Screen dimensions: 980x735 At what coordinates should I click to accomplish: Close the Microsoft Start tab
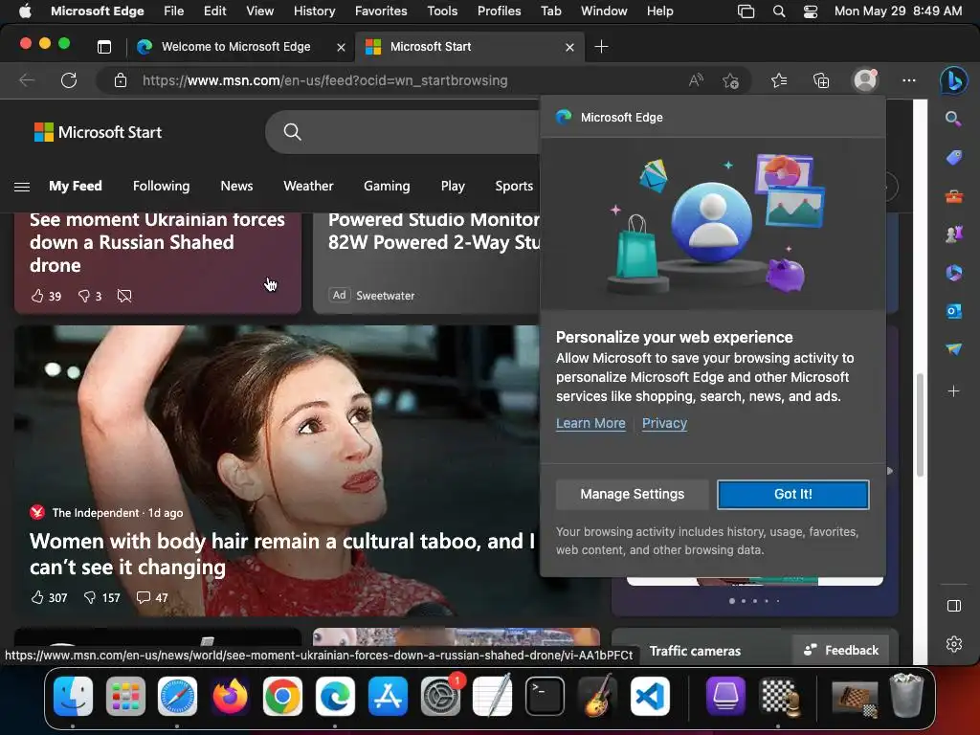coord(569,47)
